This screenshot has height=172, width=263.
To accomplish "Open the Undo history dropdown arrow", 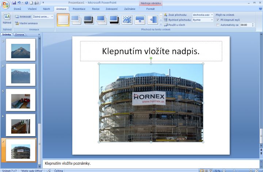I will coord(23,3).
